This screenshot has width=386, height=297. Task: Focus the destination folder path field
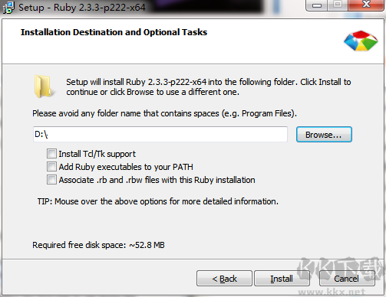coord(160,134)
